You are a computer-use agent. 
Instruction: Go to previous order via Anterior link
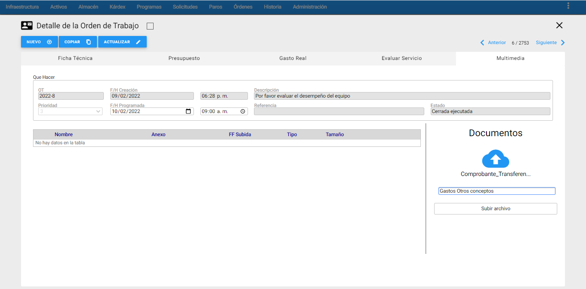point(497,43)
